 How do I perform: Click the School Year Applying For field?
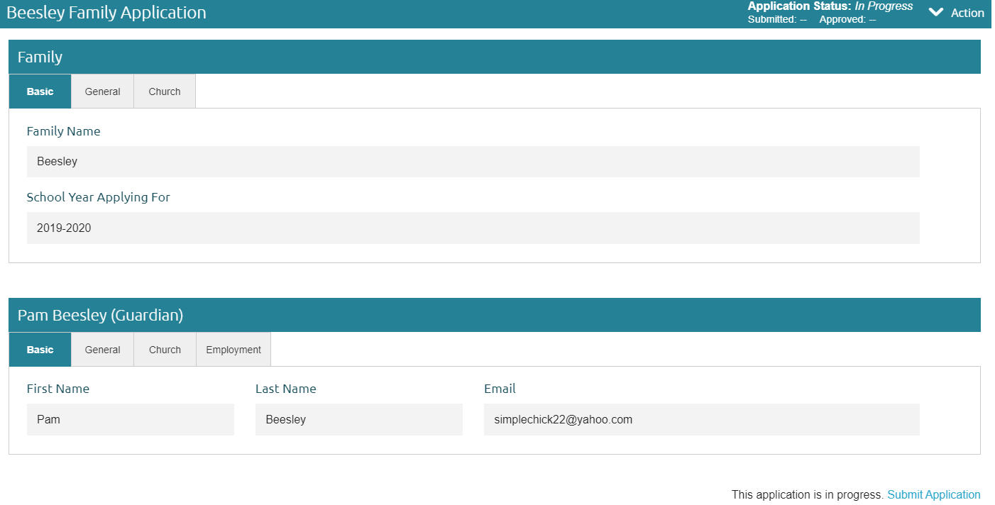tap(473, 228)
